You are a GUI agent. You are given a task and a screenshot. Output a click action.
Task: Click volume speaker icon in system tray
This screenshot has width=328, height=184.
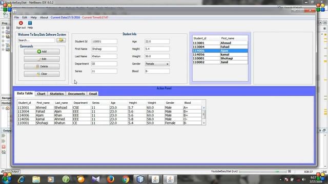(x=303, y=179)
